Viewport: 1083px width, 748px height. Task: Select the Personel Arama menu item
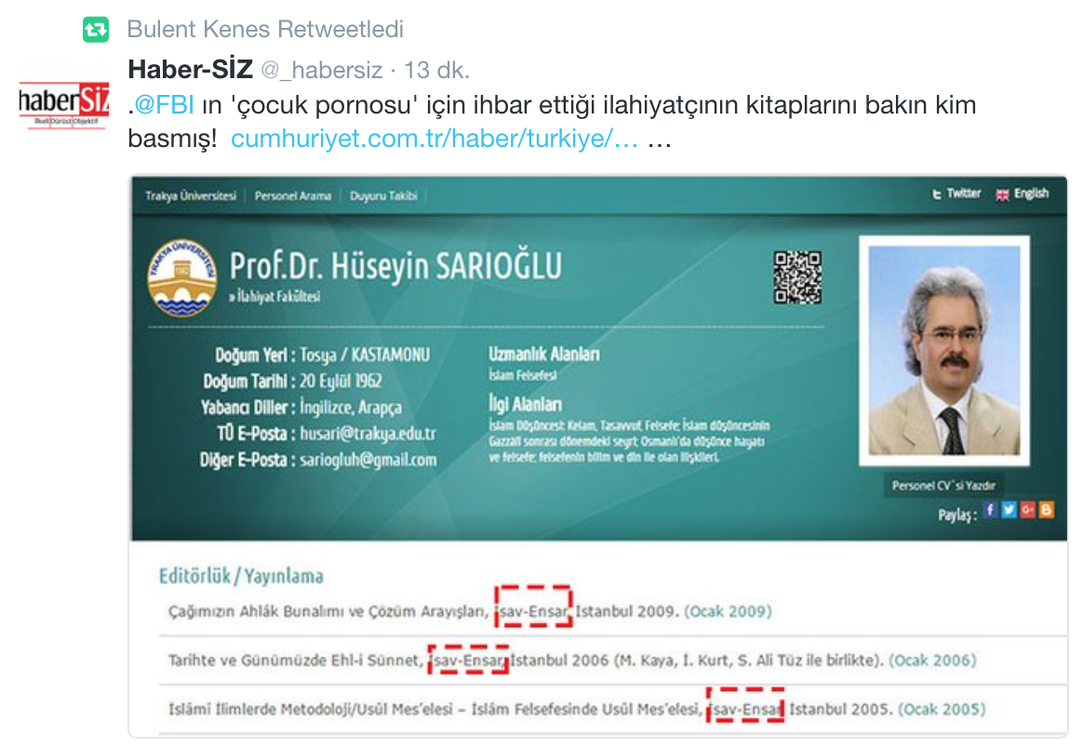click(x=293, y=196)
